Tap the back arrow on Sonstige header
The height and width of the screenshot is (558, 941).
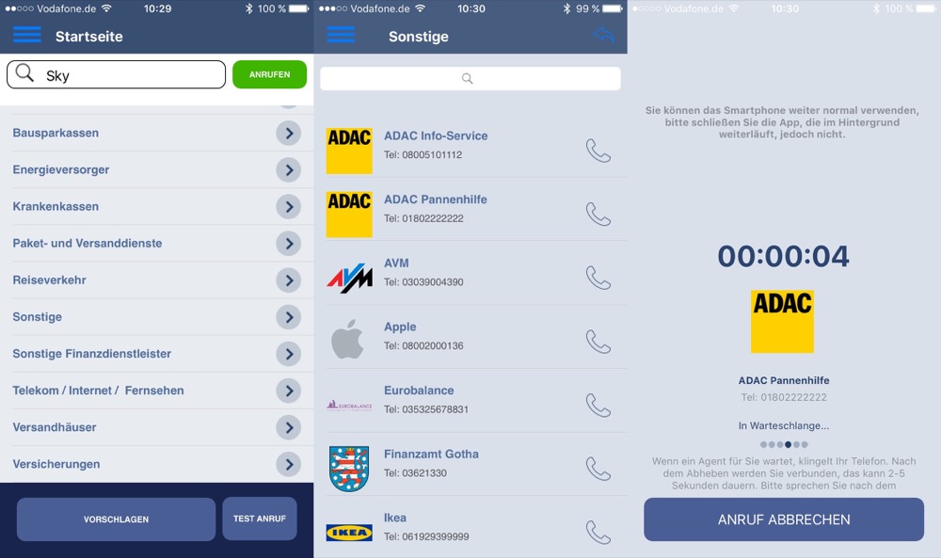[603, 35]
